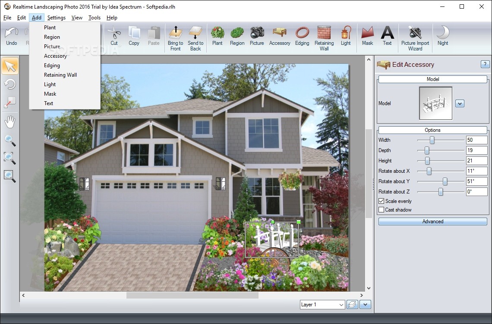Toggle Night mode icon

tap(443, 36)
